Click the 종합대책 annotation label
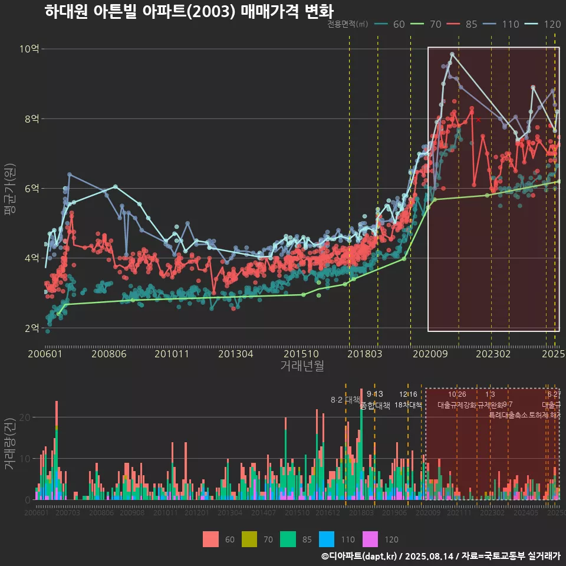566x566 pixels. (375, 406)
